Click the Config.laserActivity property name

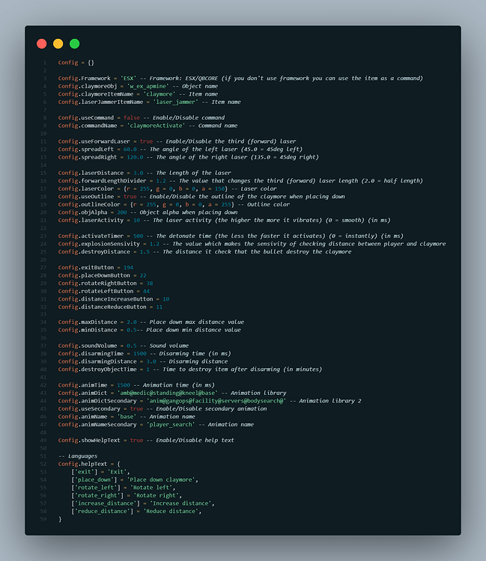tap(91, 220)
